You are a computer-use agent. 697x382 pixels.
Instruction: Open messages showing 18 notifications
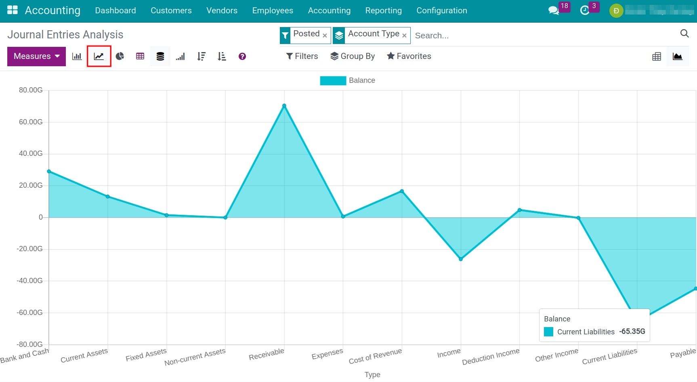pyautogui.click(x=554, y=10)
